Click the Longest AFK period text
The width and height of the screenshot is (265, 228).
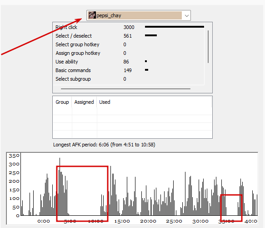coord(104,145)
